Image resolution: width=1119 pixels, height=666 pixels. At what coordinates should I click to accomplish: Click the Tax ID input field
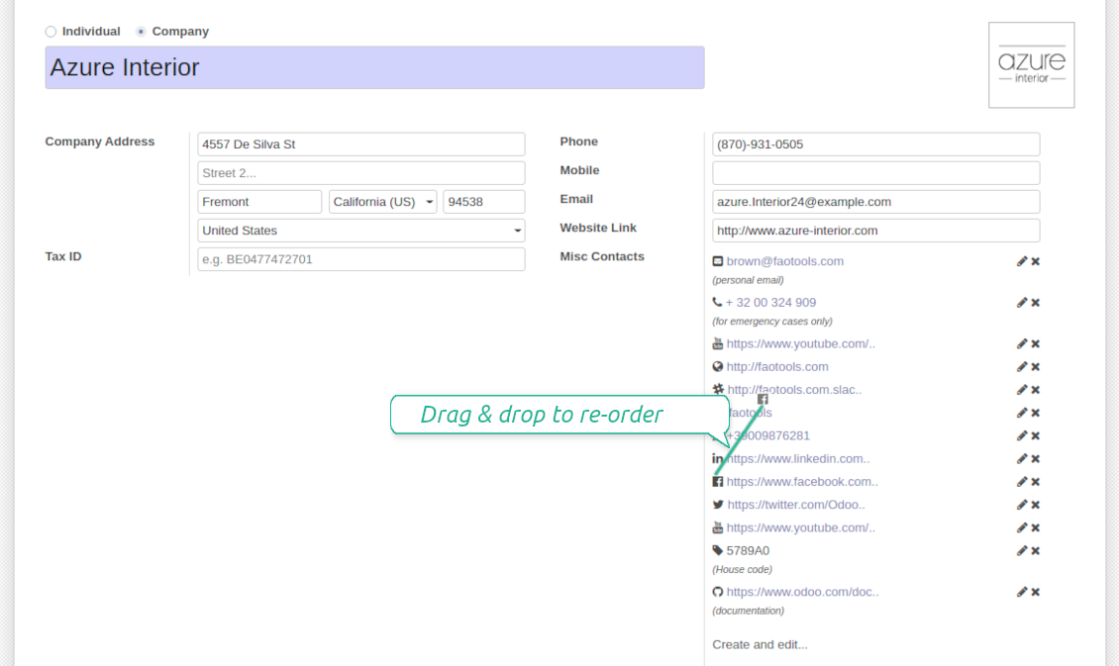tap(360, 259)
